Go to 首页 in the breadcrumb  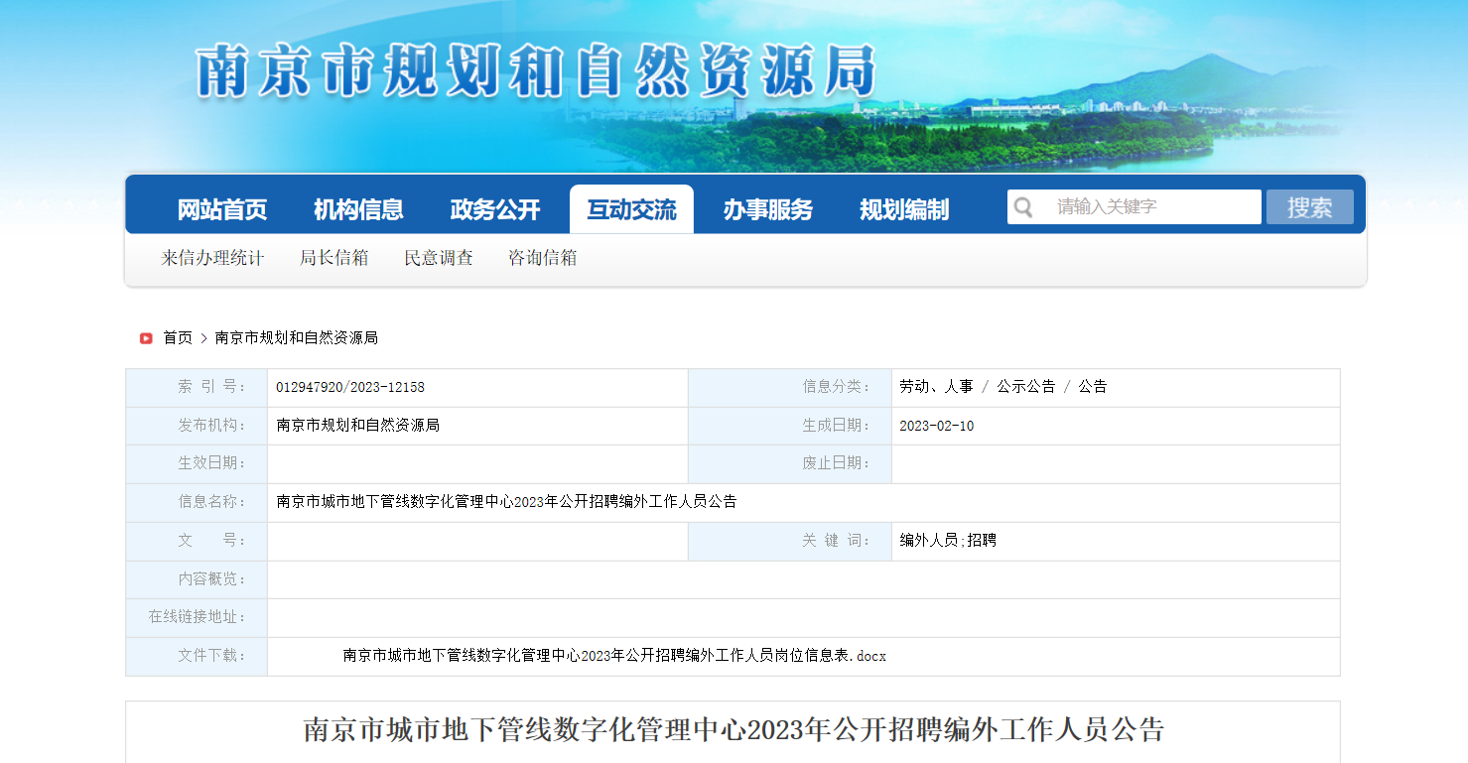coord(178,338)
